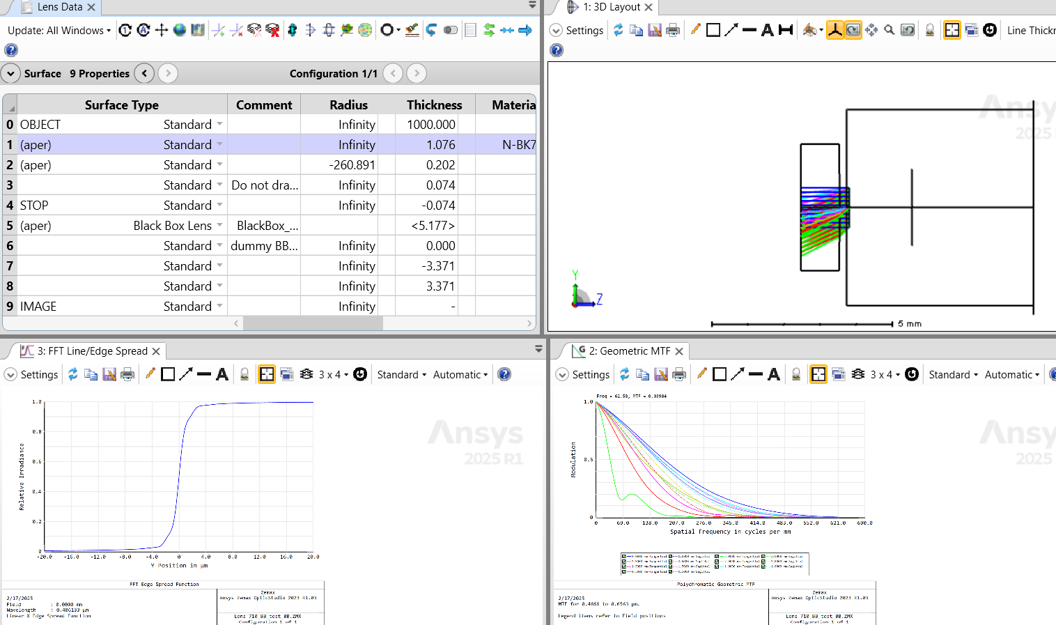Screen dimensions: 1056x625
Task: Toggle lock on the Geometric MTF window
Action: tap(796, 374)
